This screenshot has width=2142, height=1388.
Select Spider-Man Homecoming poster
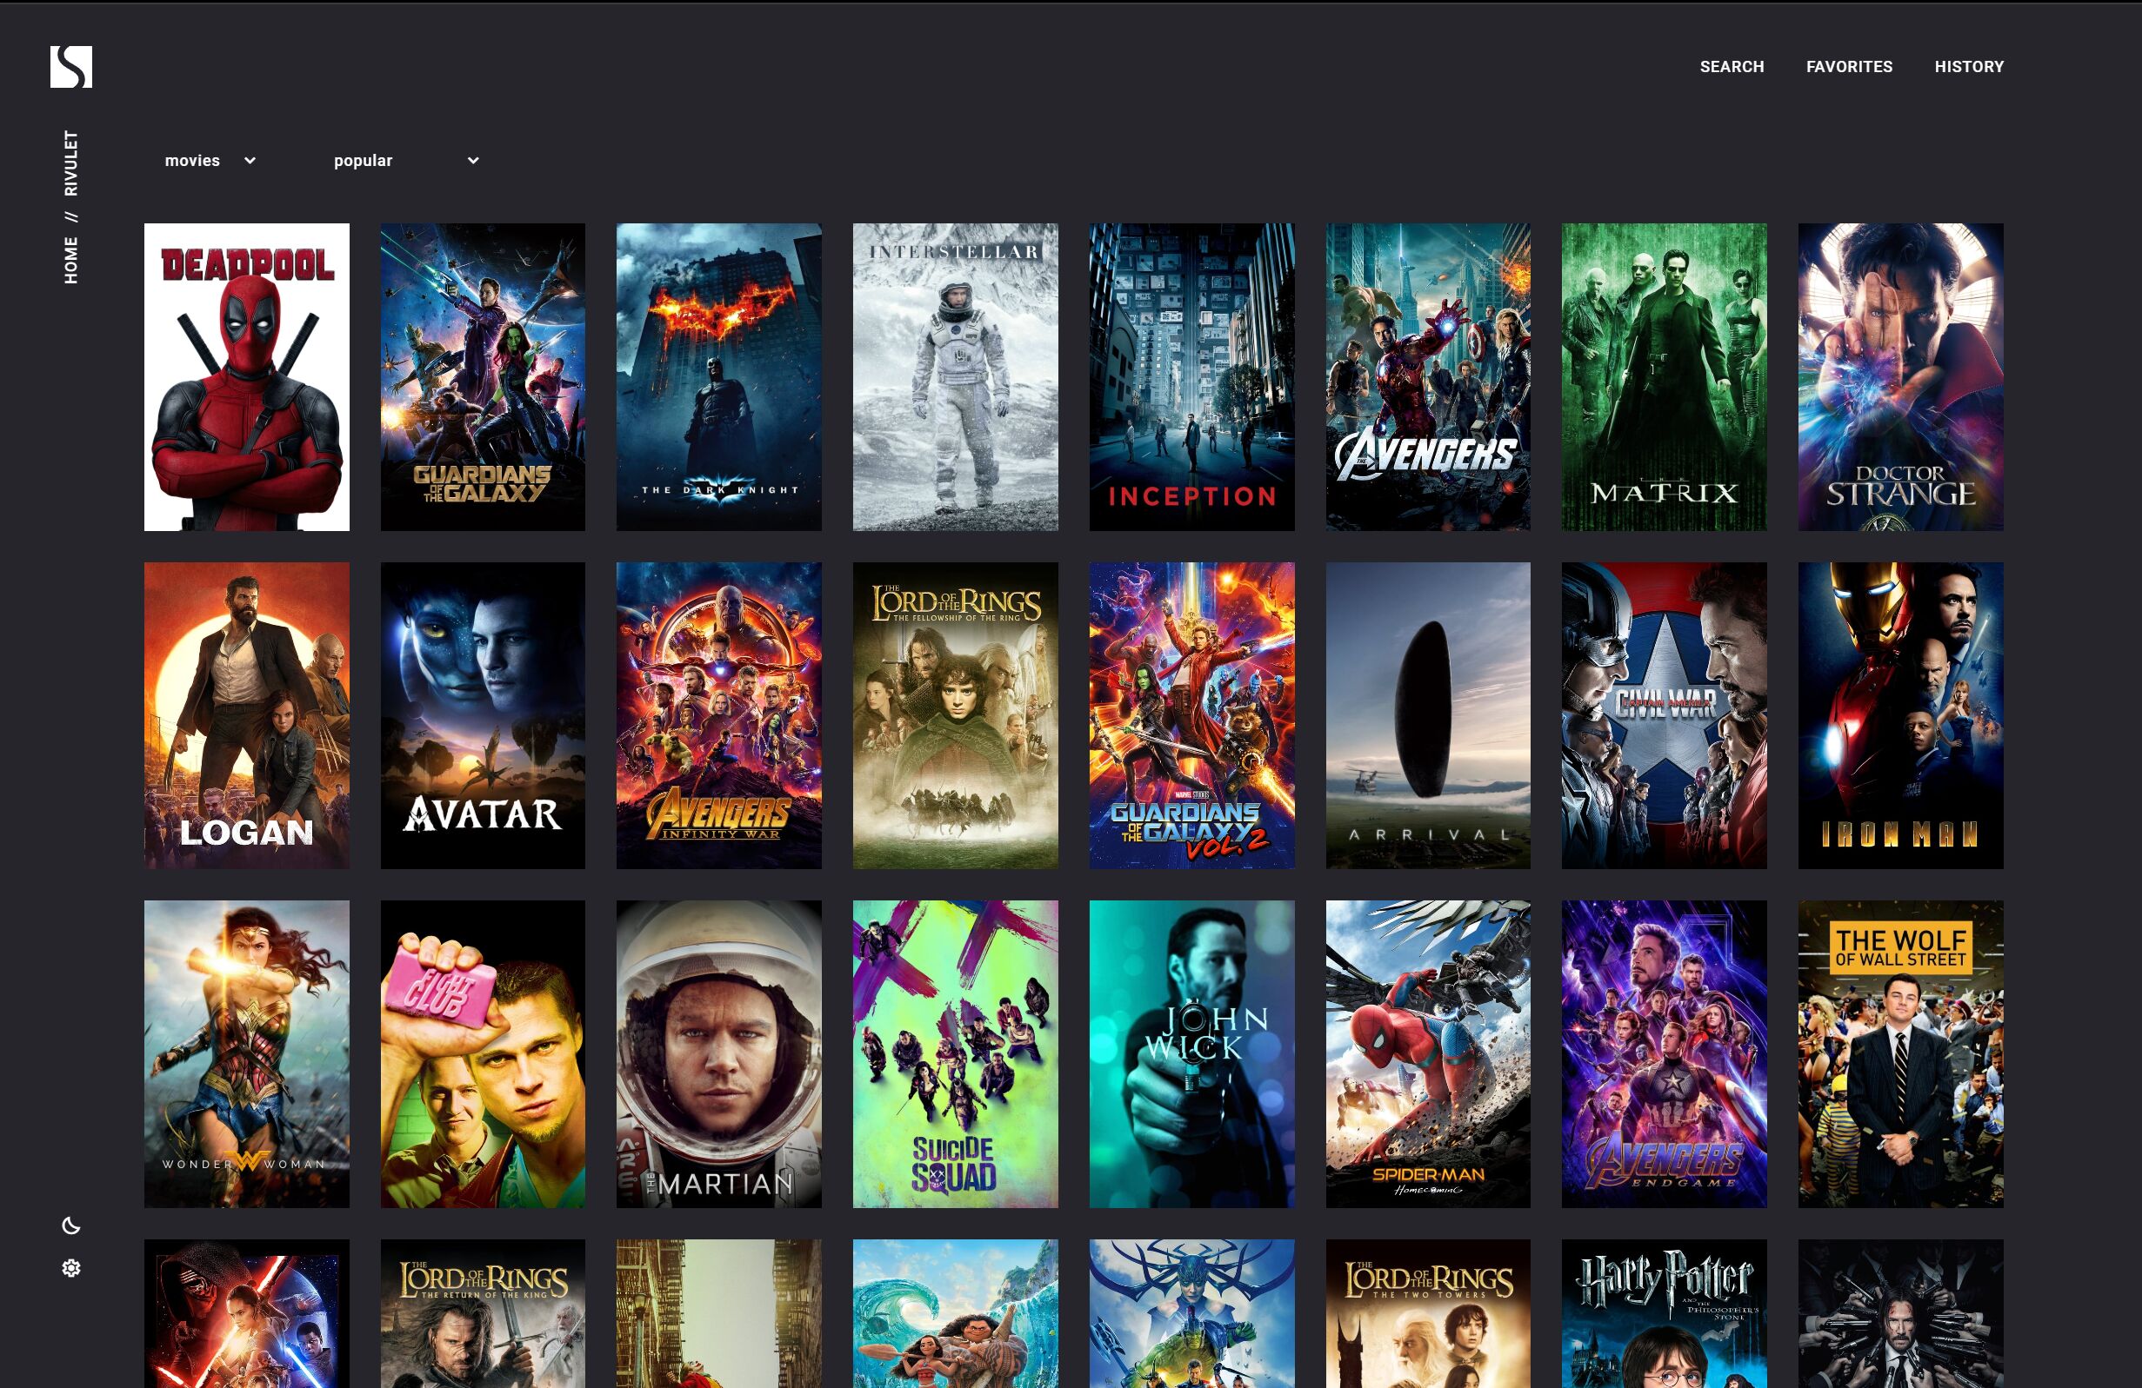pyautogui.click(x=1428, y=1054)
